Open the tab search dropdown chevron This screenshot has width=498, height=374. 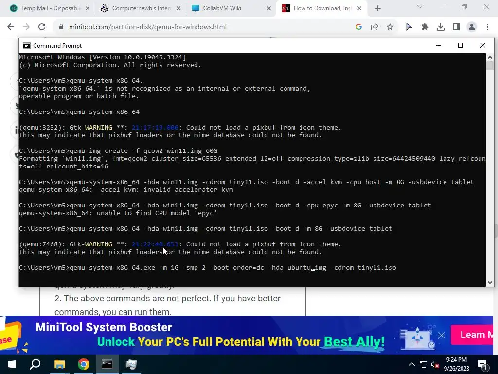point(420,7)
